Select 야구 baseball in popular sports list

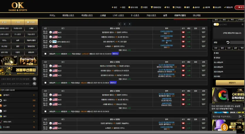pyautogui.click(x=19, y=111)
